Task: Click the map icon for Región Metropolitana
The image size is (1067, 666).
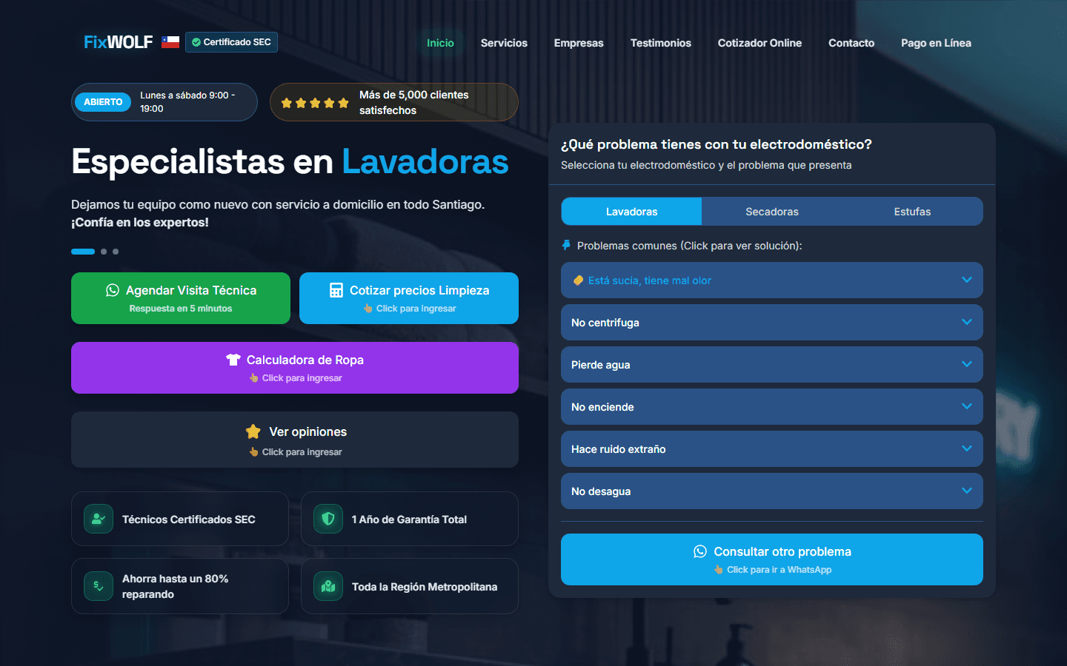Action: pyautogui.click(x=328, y=586)
